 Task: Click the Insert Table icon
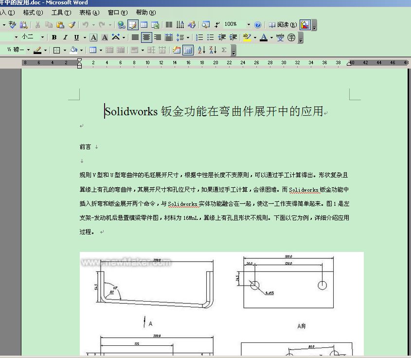pos(144,25)
